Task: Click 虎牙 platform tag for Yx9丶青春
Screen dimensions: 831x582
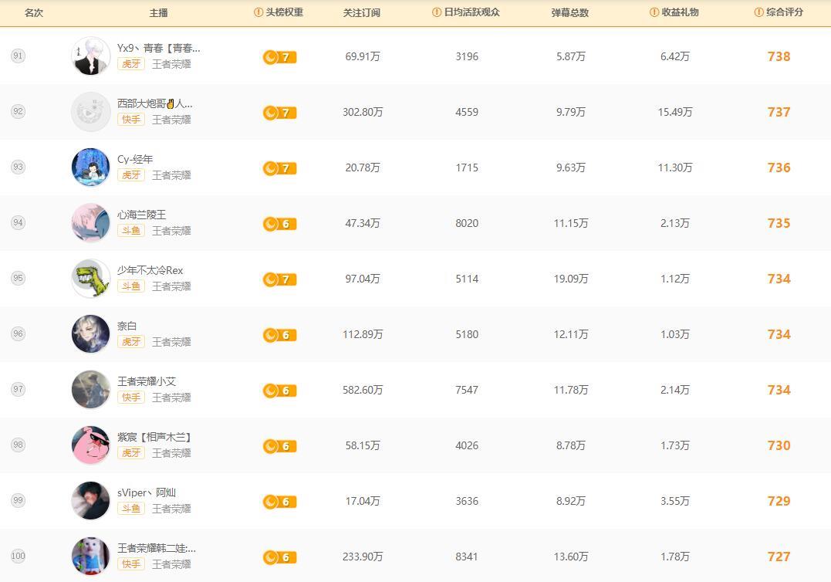Action: (x=130, y=64)
